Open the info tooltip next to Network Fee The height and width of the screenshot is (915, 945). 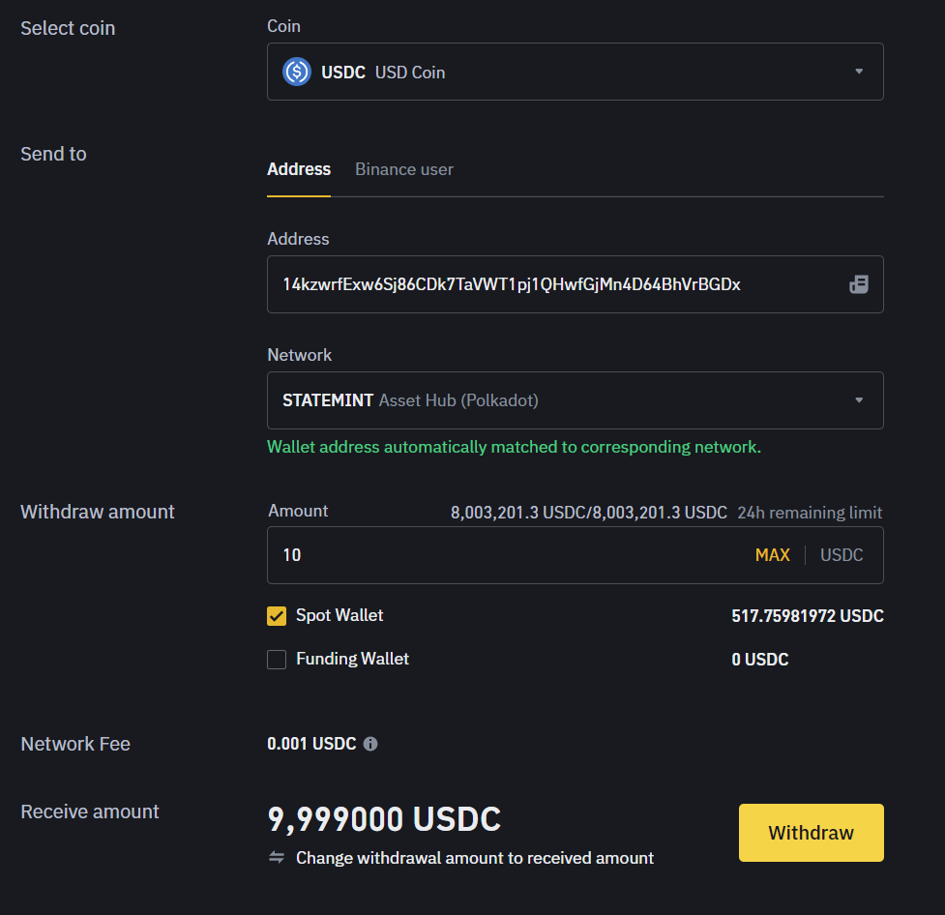(370, 744)
